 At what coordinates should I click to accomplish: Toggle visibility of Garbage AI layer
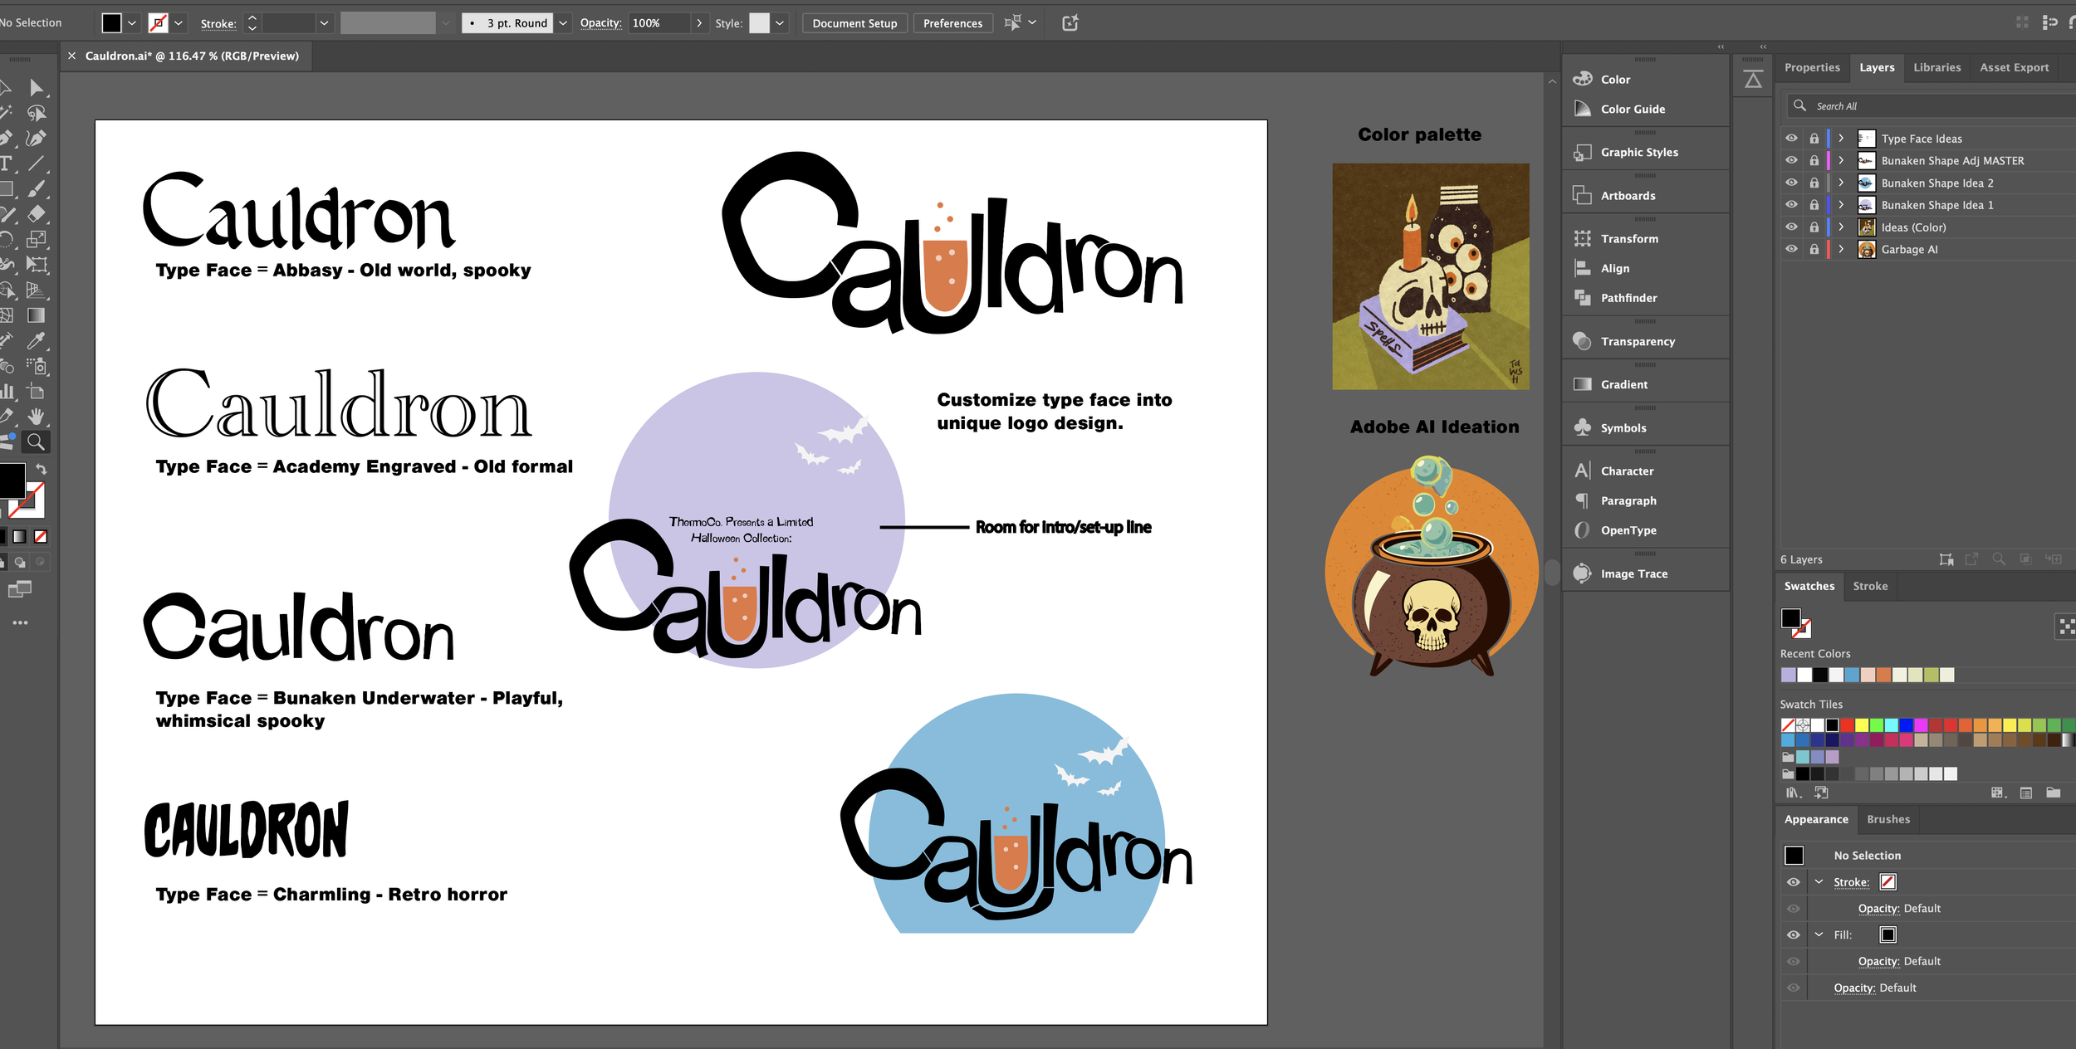pyautogui.click(x=1791, y=249)
